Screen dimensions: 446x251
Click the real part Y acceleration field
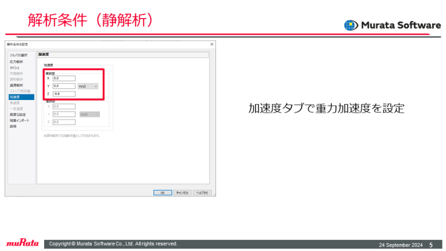coord(63,86)
